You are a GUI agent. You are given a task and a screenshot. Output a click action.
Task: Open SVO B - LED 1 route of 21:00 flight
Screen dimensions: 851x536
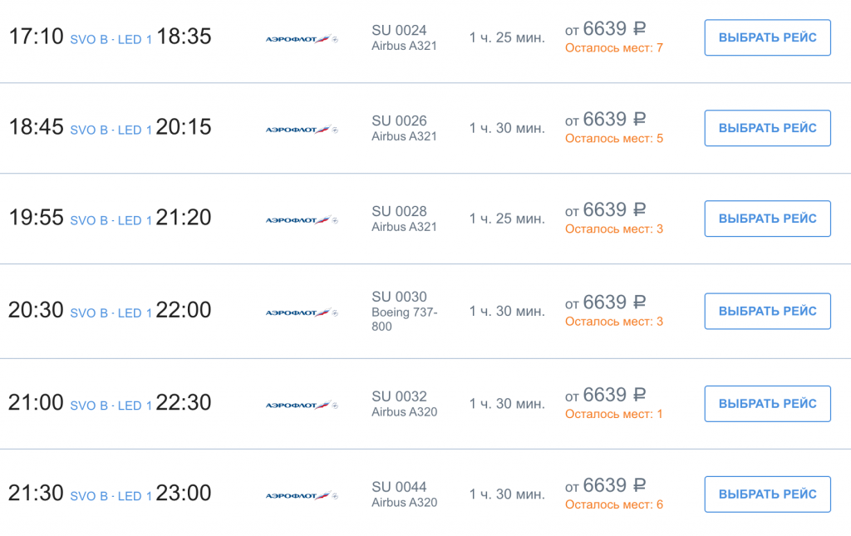coord(111,406)
